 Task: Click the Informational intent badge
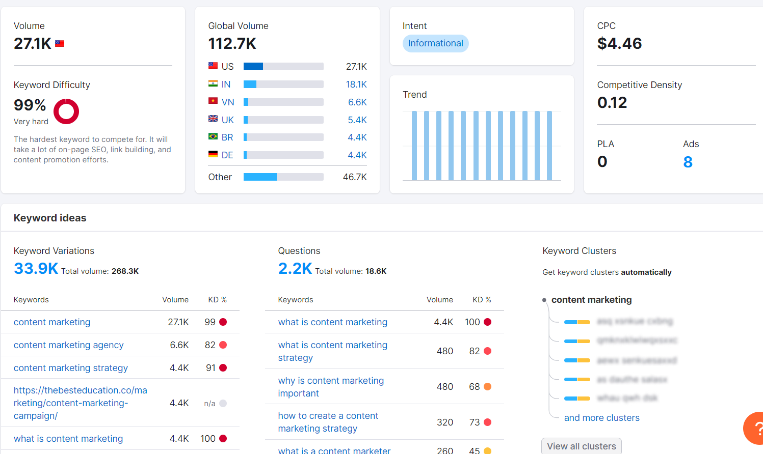point(435,43)
